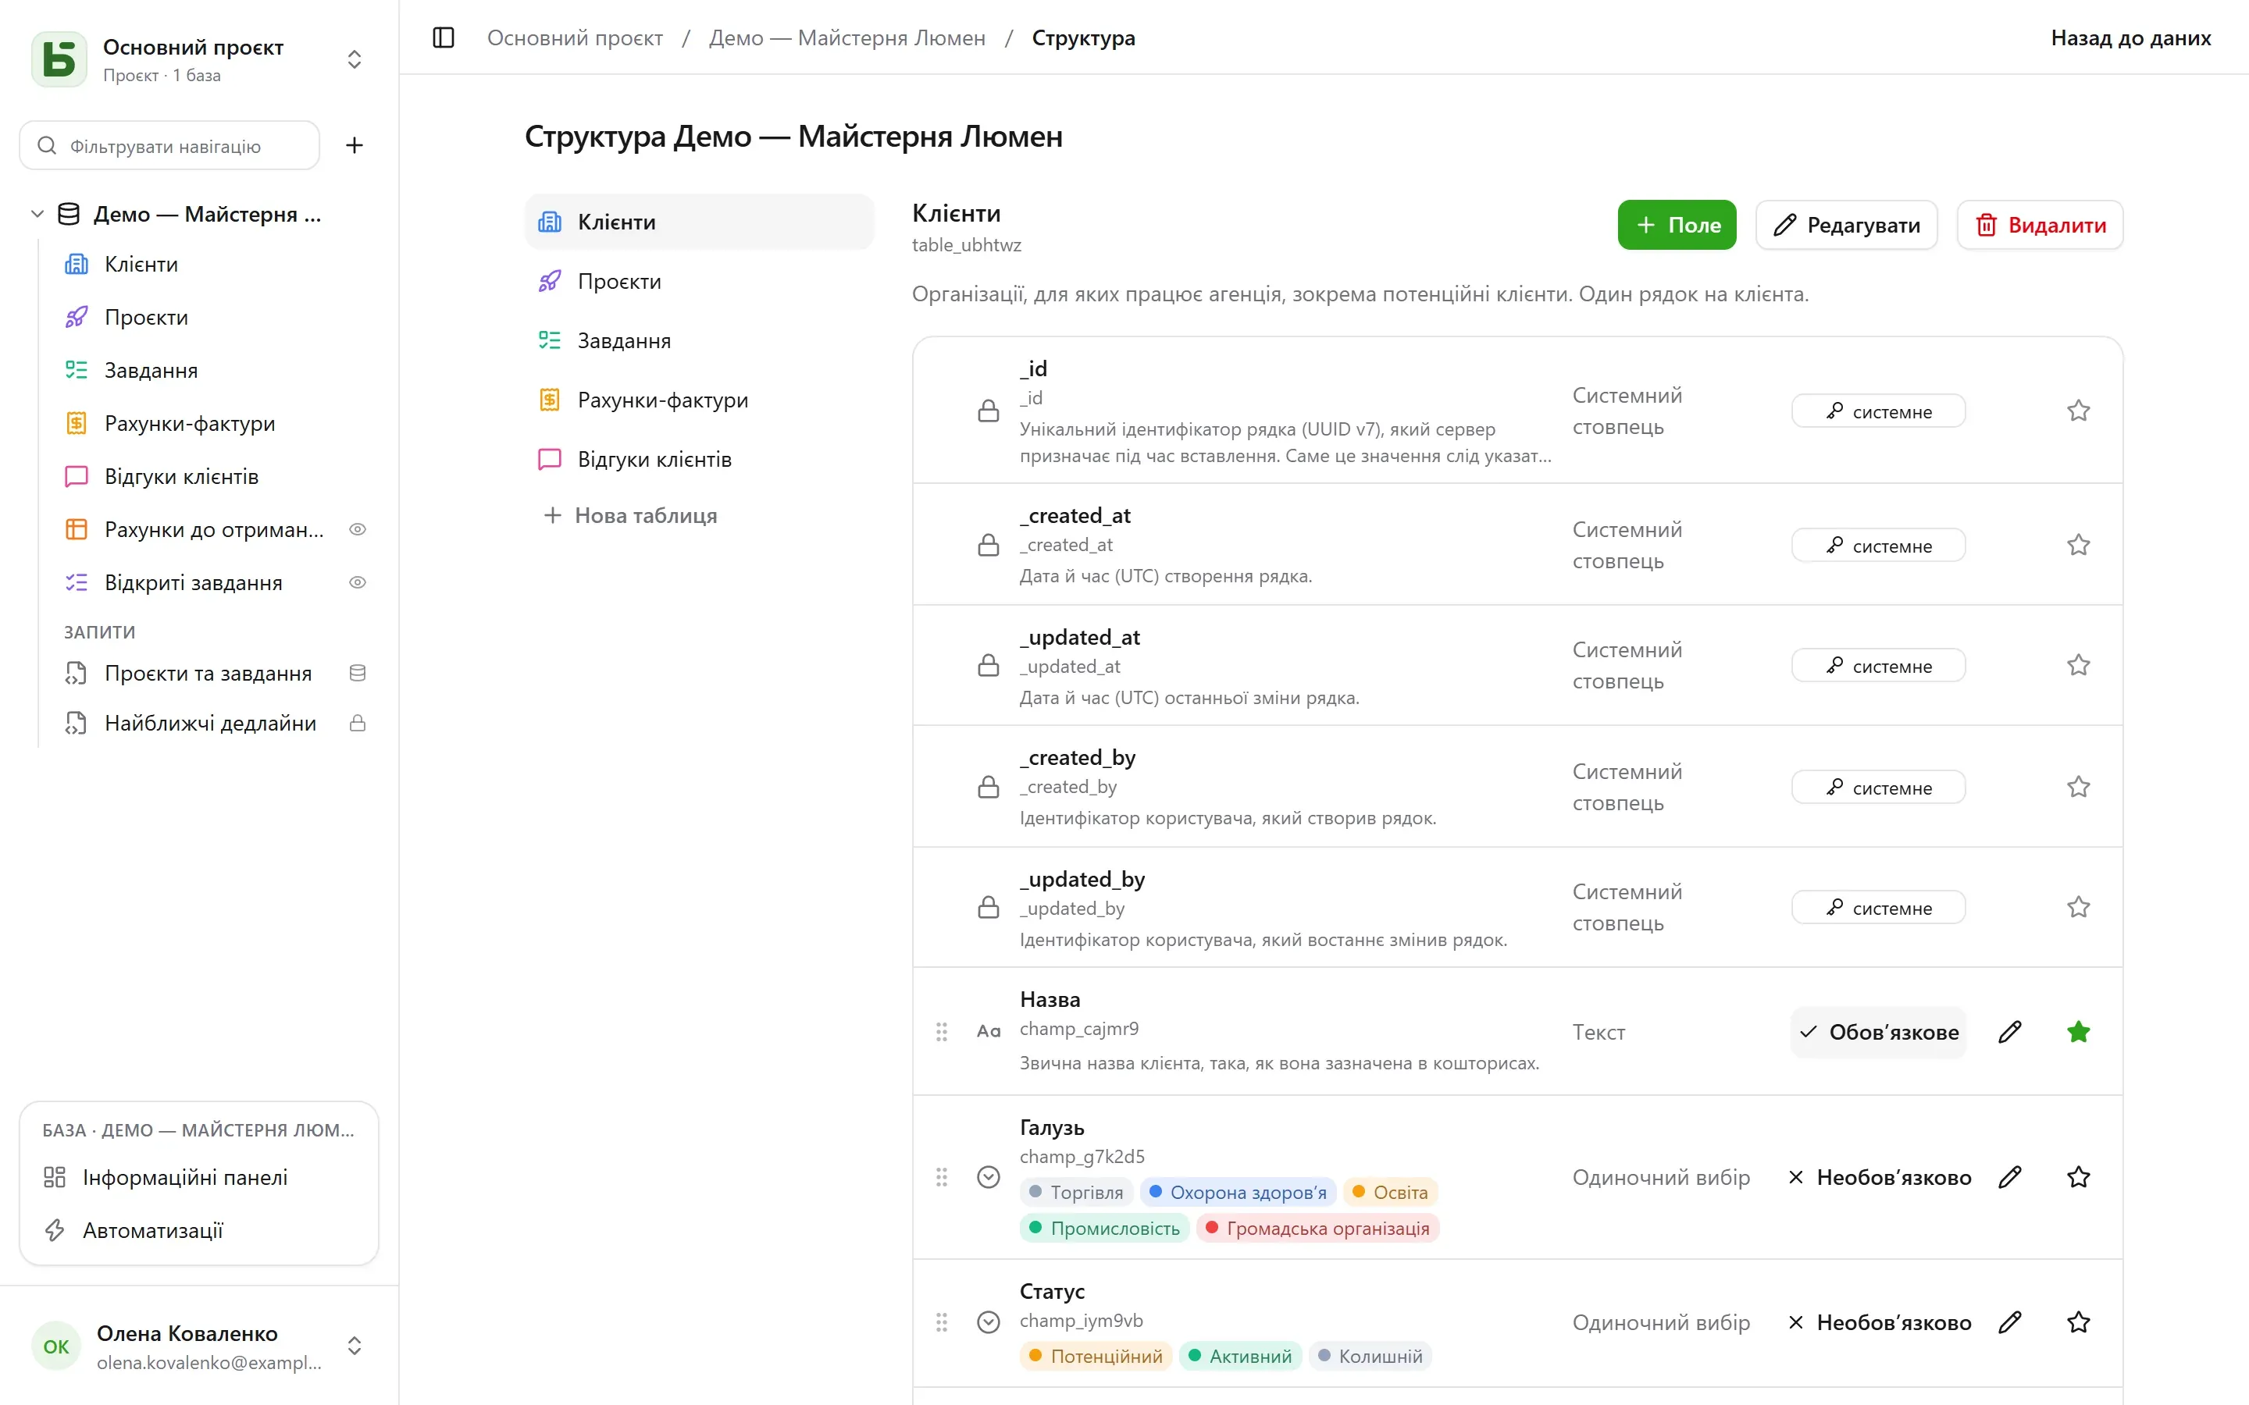The image size is (2249, 1405).
Task: Click database icon beside Проєкти та завдання query
Action: pyautogui.click(x=357, y=673)
